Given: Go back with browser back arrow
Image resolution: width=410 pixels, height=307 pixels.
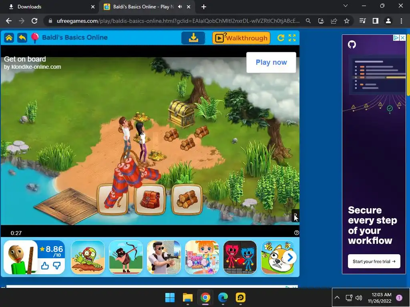Looking at the screenshot, I should click(x=9, y=21).
